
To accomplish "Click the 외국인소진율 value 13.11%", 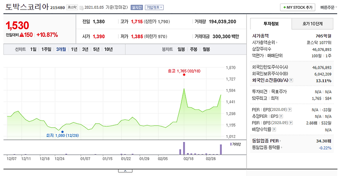I will coord(324,80).
